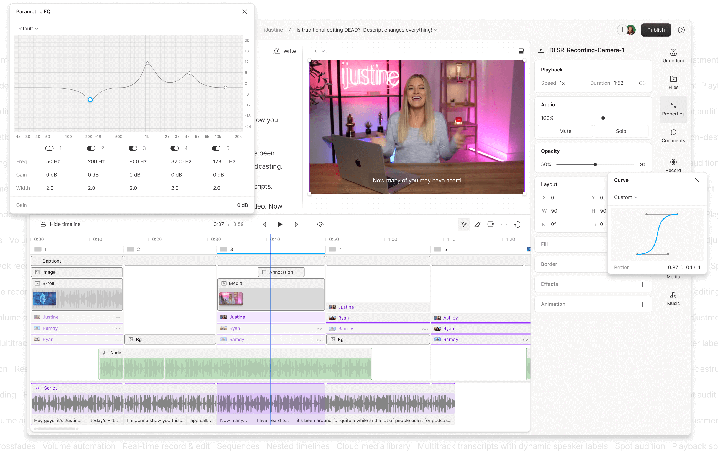Disable EQ band 5
Image resolution: width=718 pixels, height=455 pixels.
click(x=216, y=148)
